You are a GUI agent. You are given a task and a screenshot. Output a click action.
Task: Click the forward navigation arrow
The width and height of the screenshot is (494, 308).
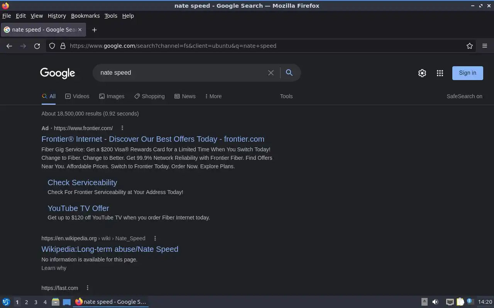coord(23,46)
